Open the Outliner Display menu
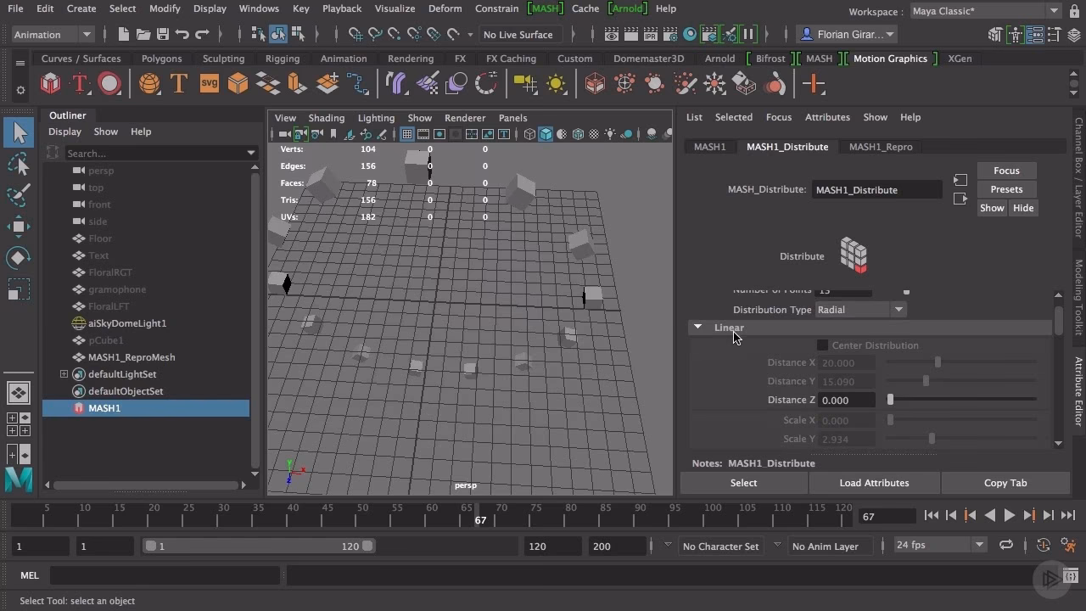 click(x=64, y=132)
